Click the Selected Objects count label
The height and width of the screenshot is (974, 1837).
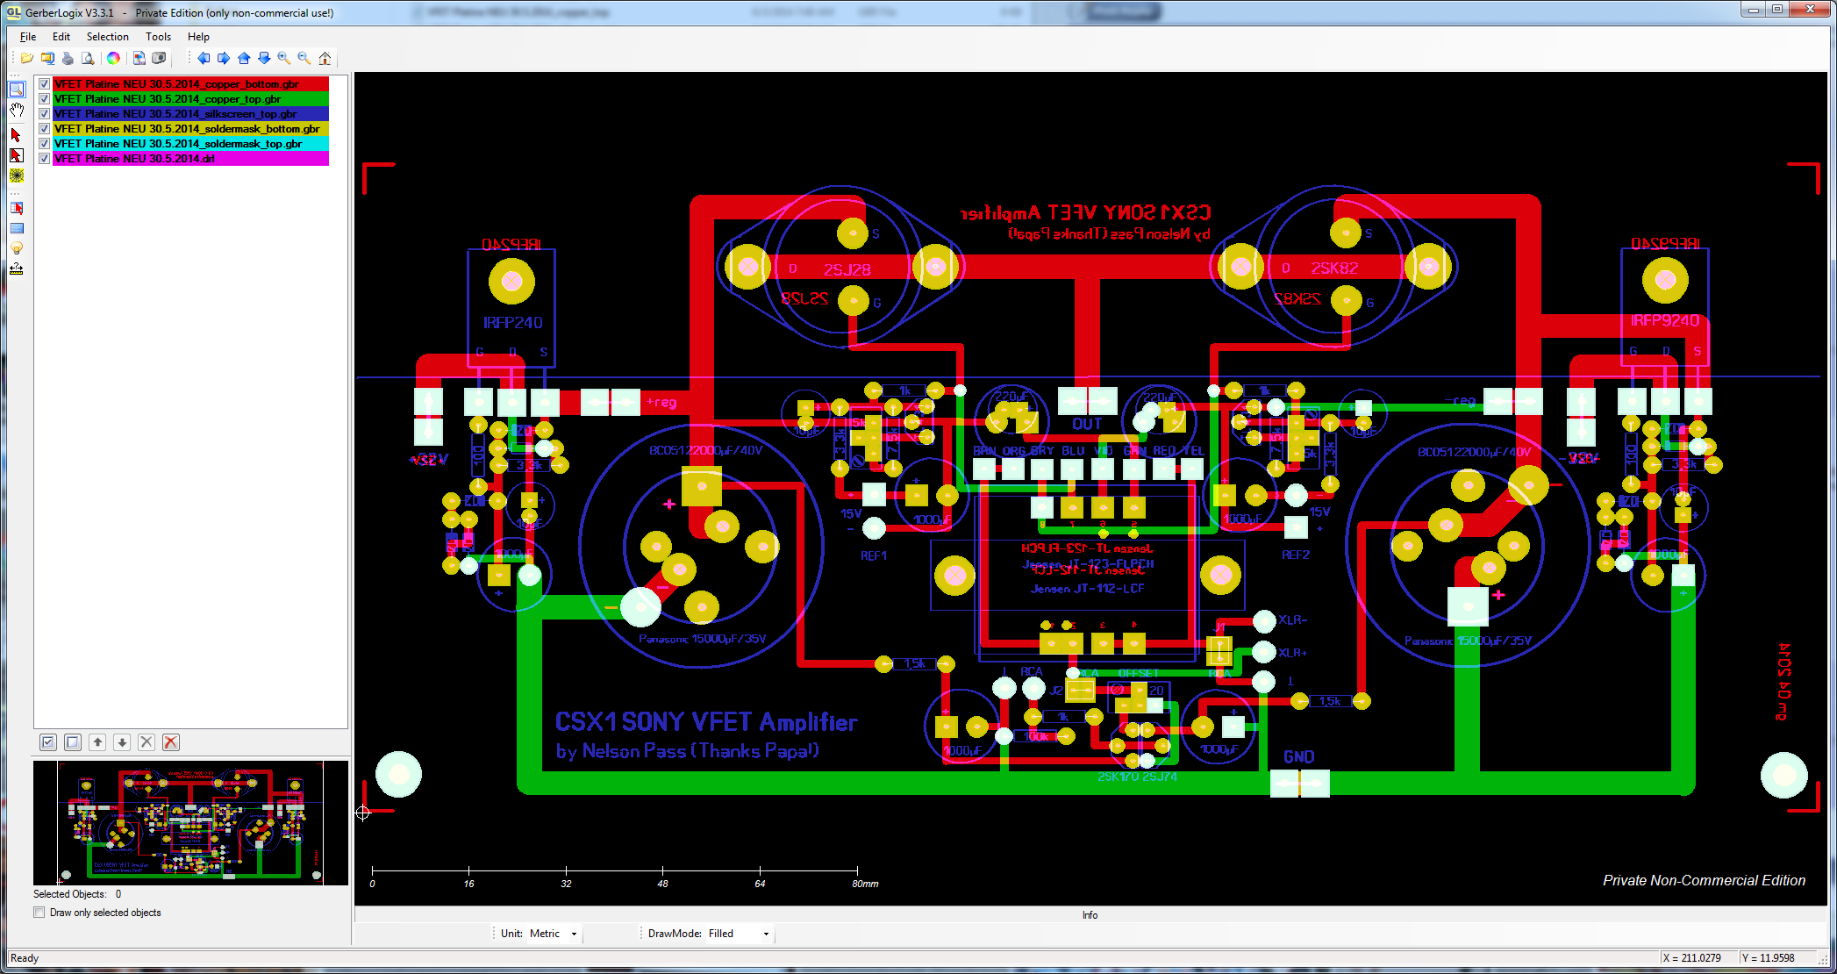pyautogui.click(x=77, y=894)
